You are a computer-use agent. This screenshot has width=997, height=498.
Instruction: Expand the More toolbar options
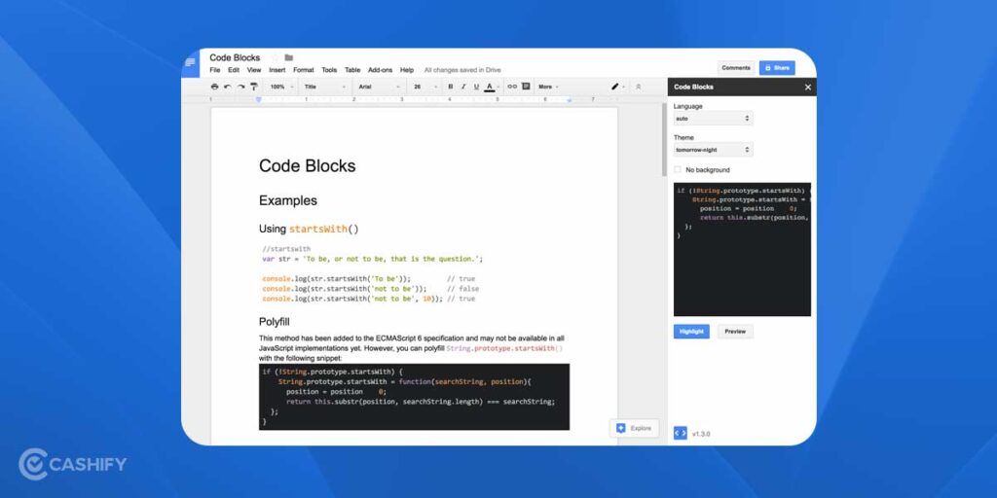(548, 87)
